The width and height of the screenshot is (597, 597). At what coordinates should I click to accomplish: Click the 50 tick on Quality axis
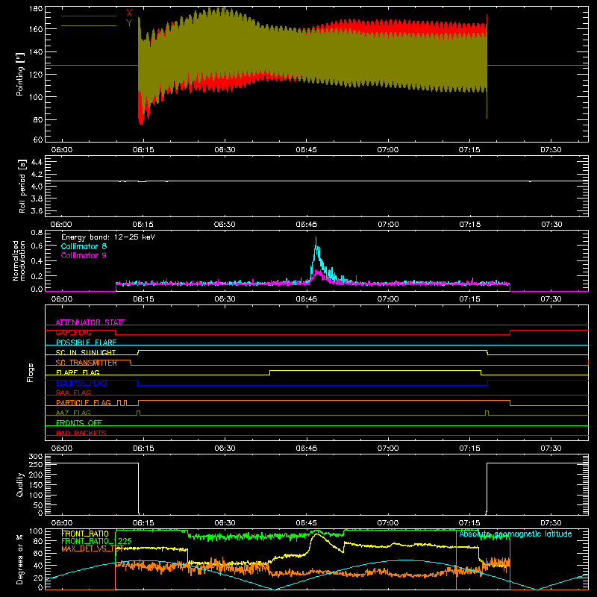tap(38, 505)
